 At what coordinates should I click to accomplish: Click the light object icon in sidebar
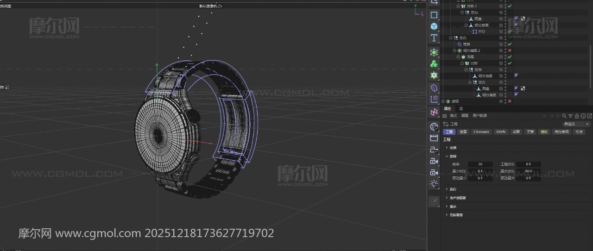(x=434, y=184)
